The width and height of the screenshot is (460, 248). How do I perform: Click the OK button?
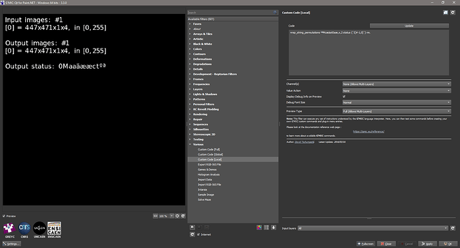448,243
